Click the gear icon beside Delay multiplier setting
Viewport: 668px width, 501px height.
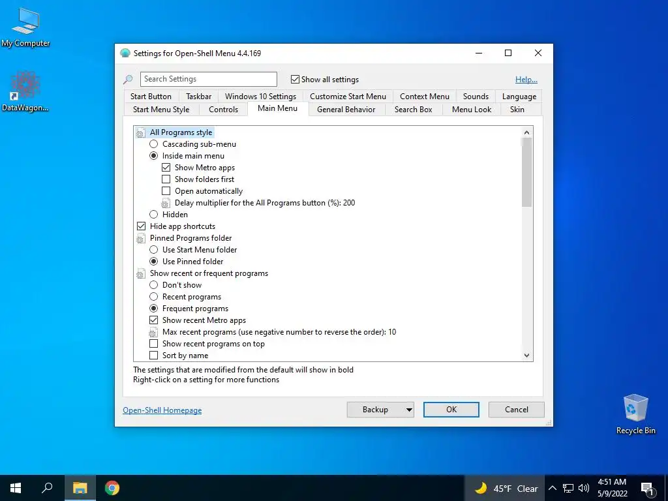pos(166,204)
